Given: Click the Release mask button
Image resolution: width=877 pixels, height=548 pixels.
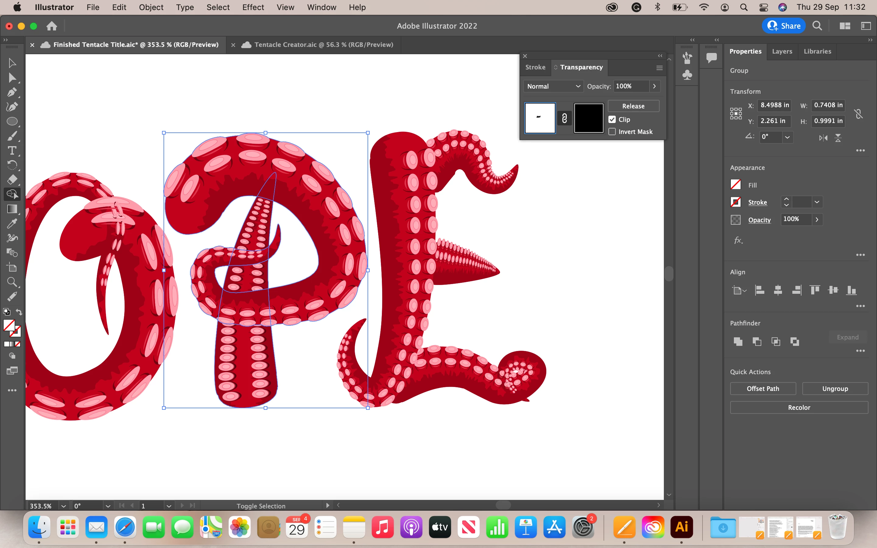Looking at the screenshot, I should [633, 106].
